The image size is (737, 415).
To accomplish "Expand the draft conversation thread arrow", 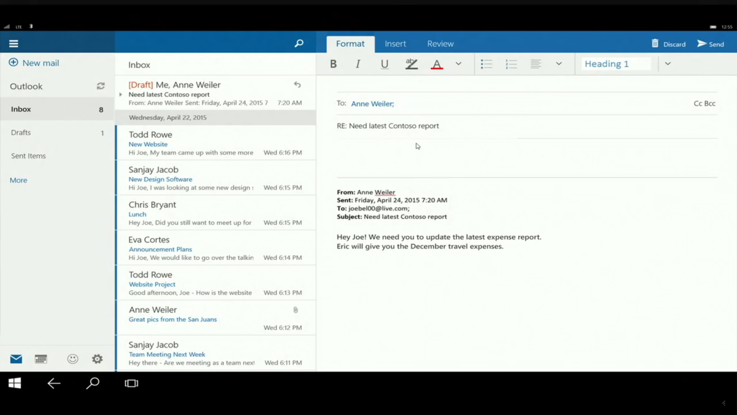I will [121, 95].
